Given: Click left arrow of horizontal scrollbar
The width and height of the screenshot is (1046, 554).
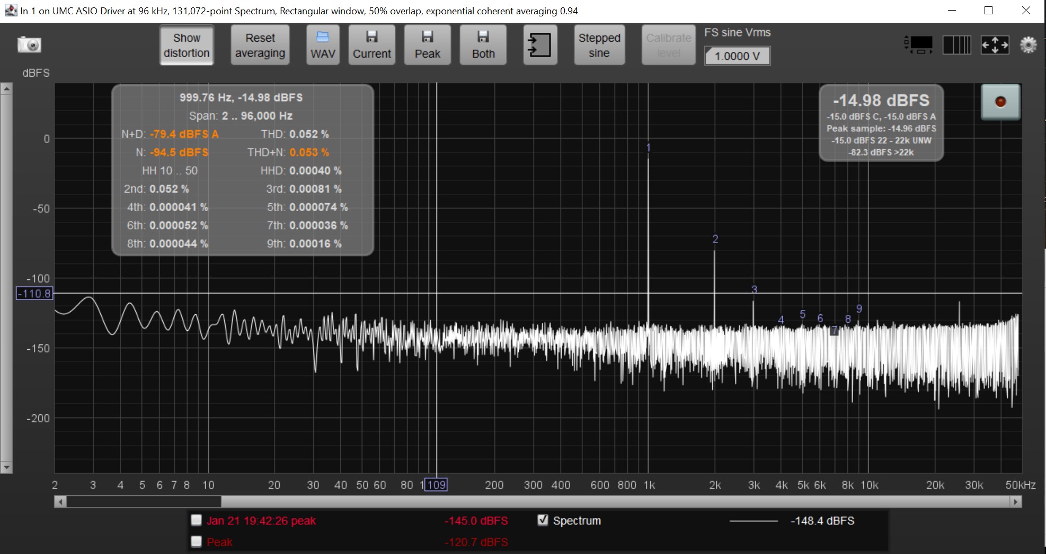Looking at the screenshot, I should point(60,502).
